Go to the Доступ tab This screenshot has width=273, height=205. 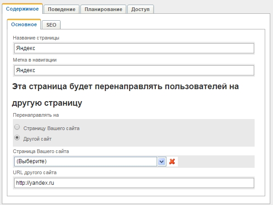point(141,9)
